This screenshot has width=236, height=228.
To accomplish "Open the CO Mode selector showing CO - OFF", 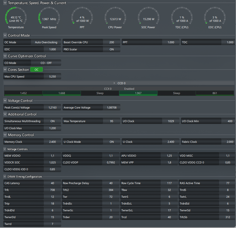I will (x=46, y=63).
